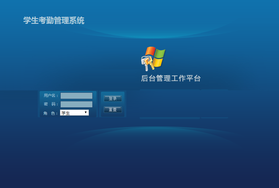Viewport: 279px width, 188px height.
Task: Focus the 密码 password input field
Action: pyautogui.click(x=76, y=104)
